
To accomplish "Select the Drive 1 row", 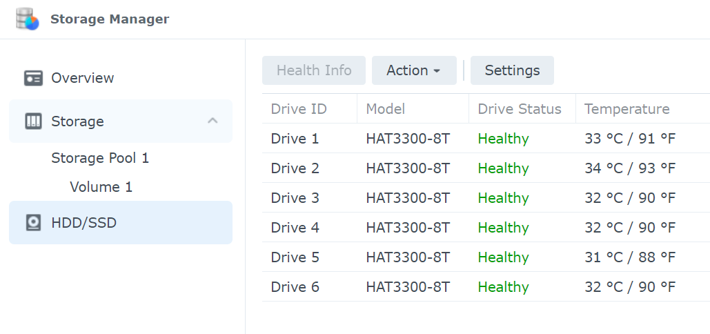I will 486,139.
